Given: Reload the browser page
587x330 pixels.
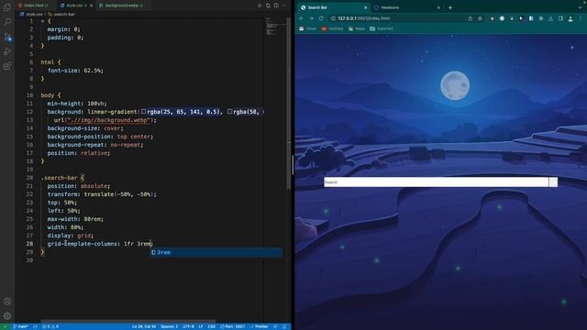Looking at the screenshot, I should click(x=321, y=18).
